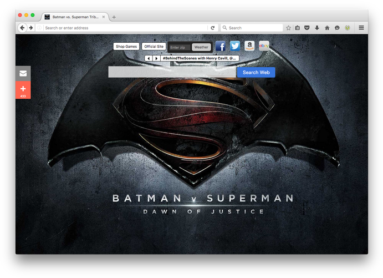
Task: Open the Amazon shortcut icon
Action: (x=249, y=46)
